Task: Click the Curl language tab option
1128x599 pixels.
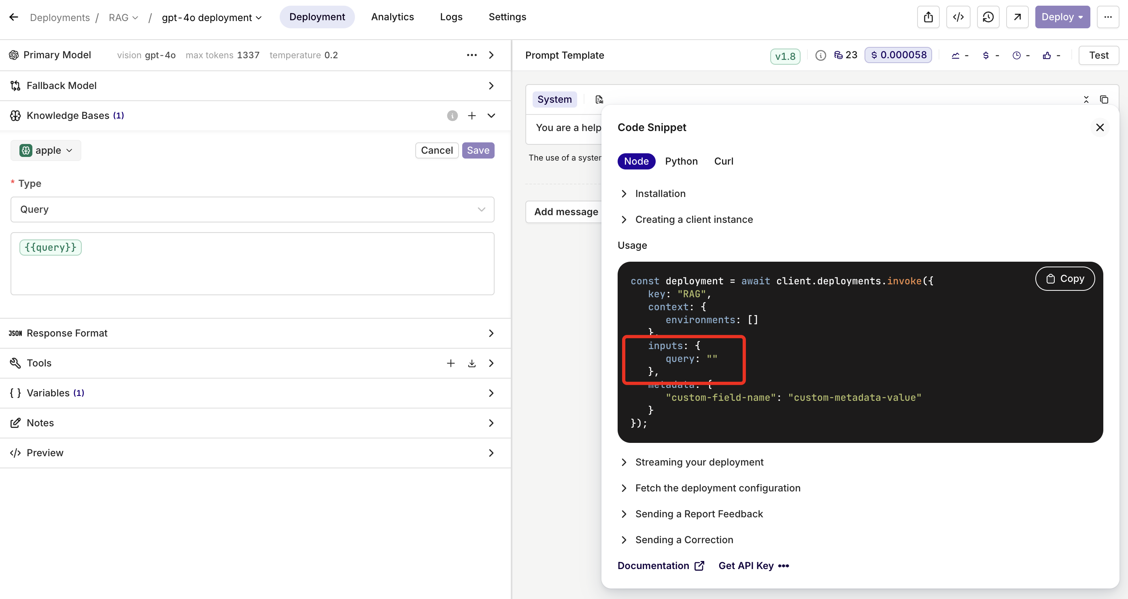Action: coord(723,161)
